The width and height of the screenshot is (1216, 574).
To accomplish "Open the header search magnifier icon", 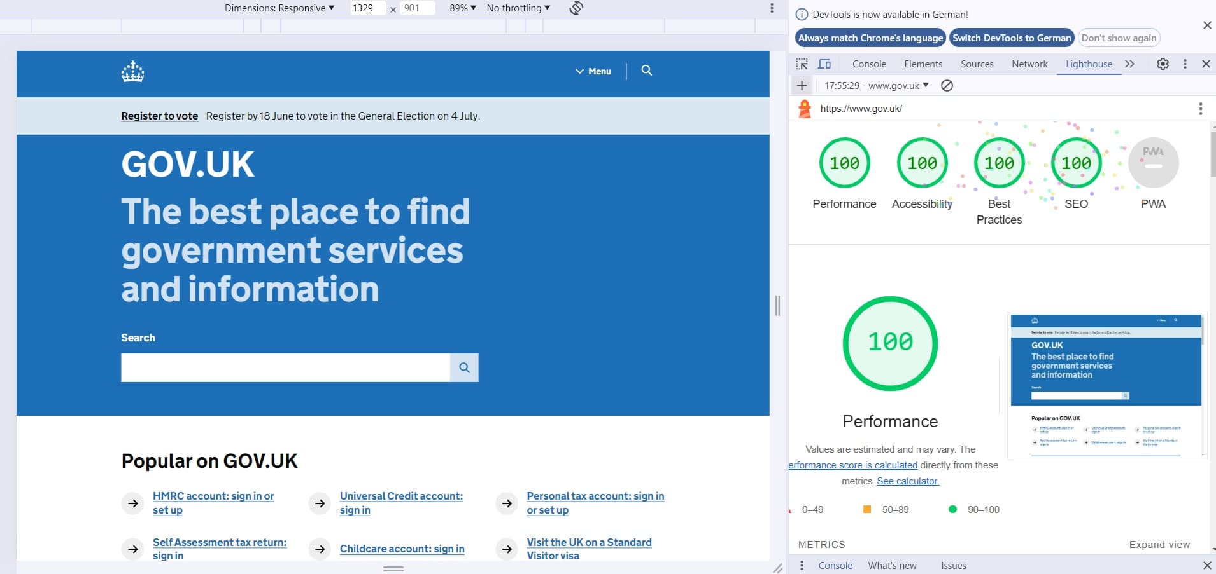I will 646,71.
